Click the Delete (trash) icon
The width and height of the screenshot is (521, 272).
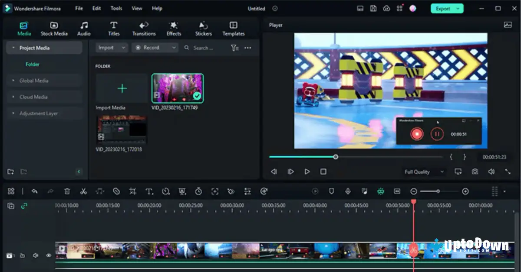coord(66,191)
